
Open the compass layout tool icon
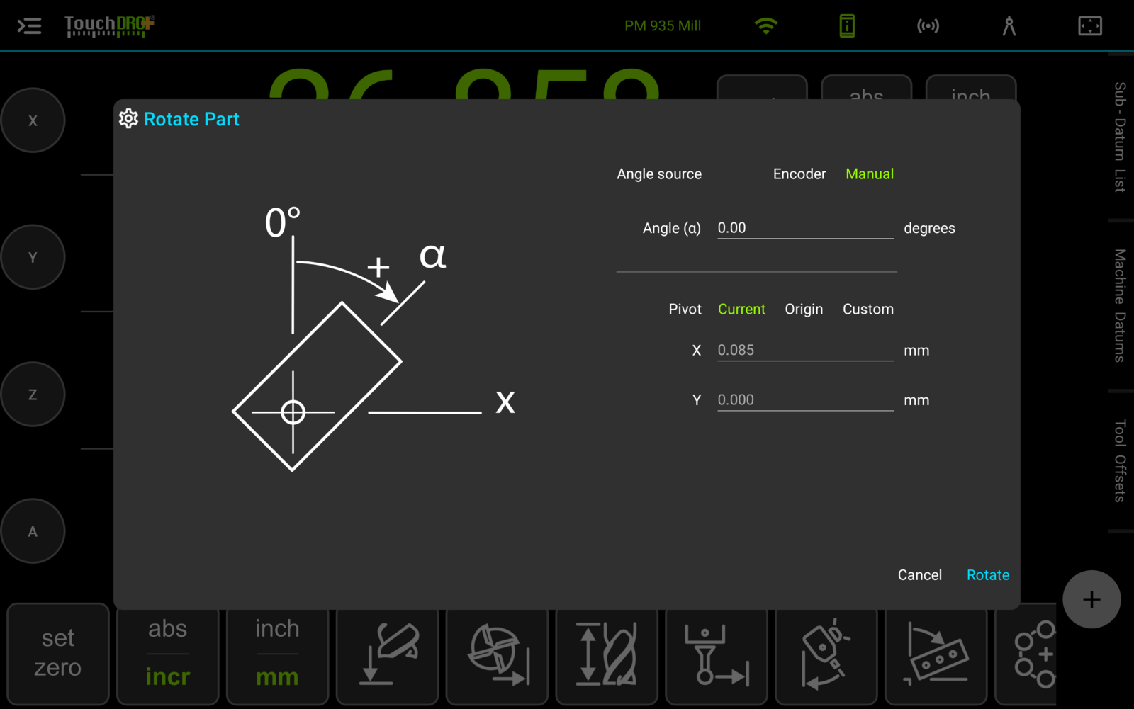1009,26
